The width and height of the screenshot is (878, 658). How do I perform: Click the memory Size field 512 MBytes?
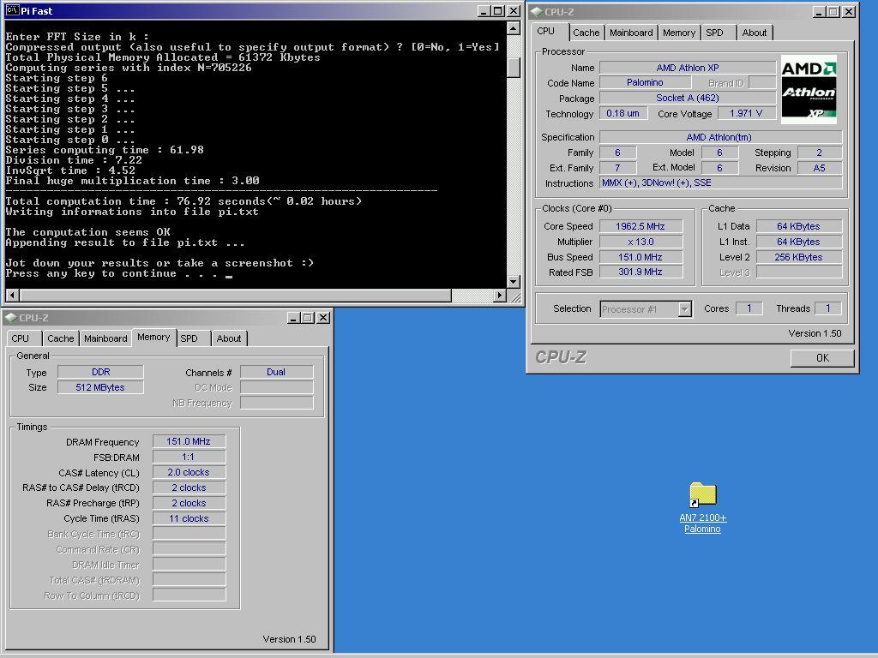click(x=101, y=387)
